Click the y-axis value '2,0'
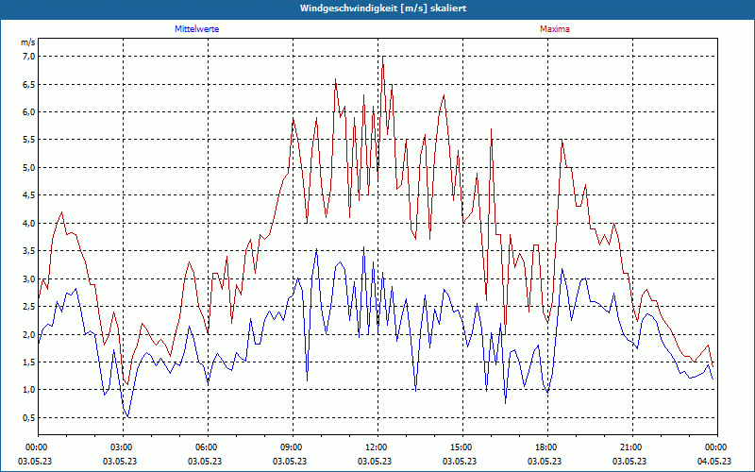The width and height of the screenshot is (755, 472). pos(29,334)
